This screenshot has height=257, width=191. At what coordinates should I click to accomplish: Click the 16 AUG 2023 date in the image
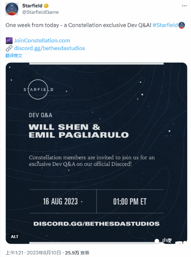(x=60, y=201)
